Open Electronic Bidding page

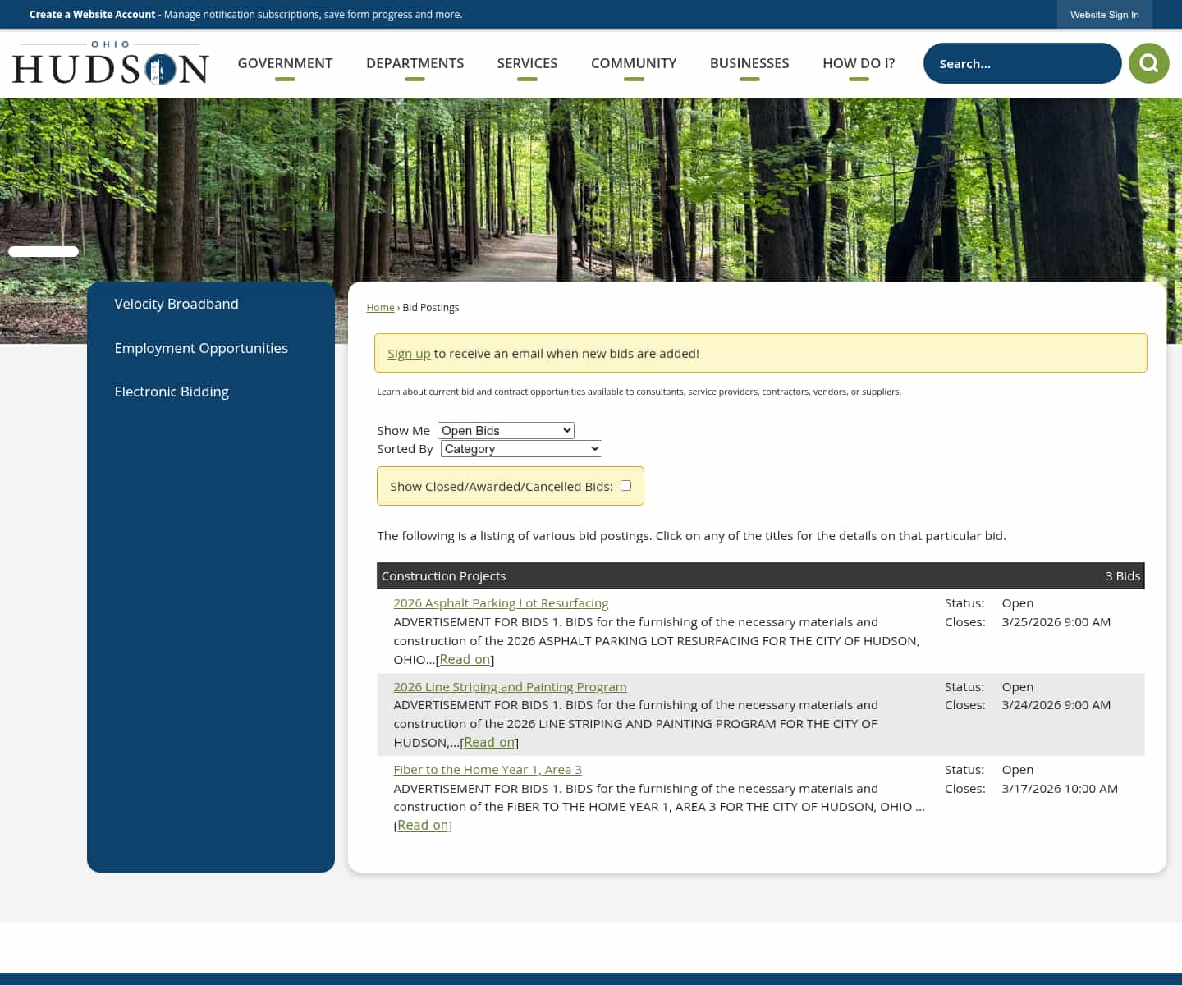[x=172, y=392]
